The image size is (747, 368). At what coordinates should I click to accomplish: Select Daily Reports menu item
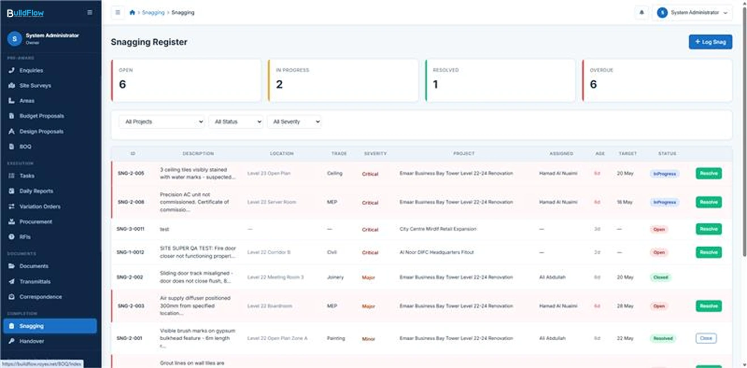point(36,191)
